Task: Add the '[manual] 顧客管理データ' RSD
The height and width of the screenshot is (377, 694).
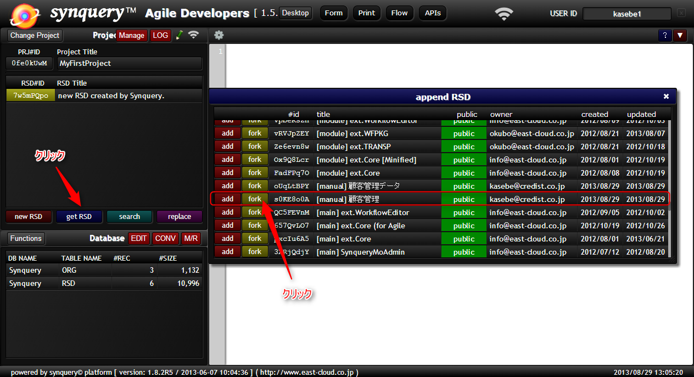Action: 228,186
